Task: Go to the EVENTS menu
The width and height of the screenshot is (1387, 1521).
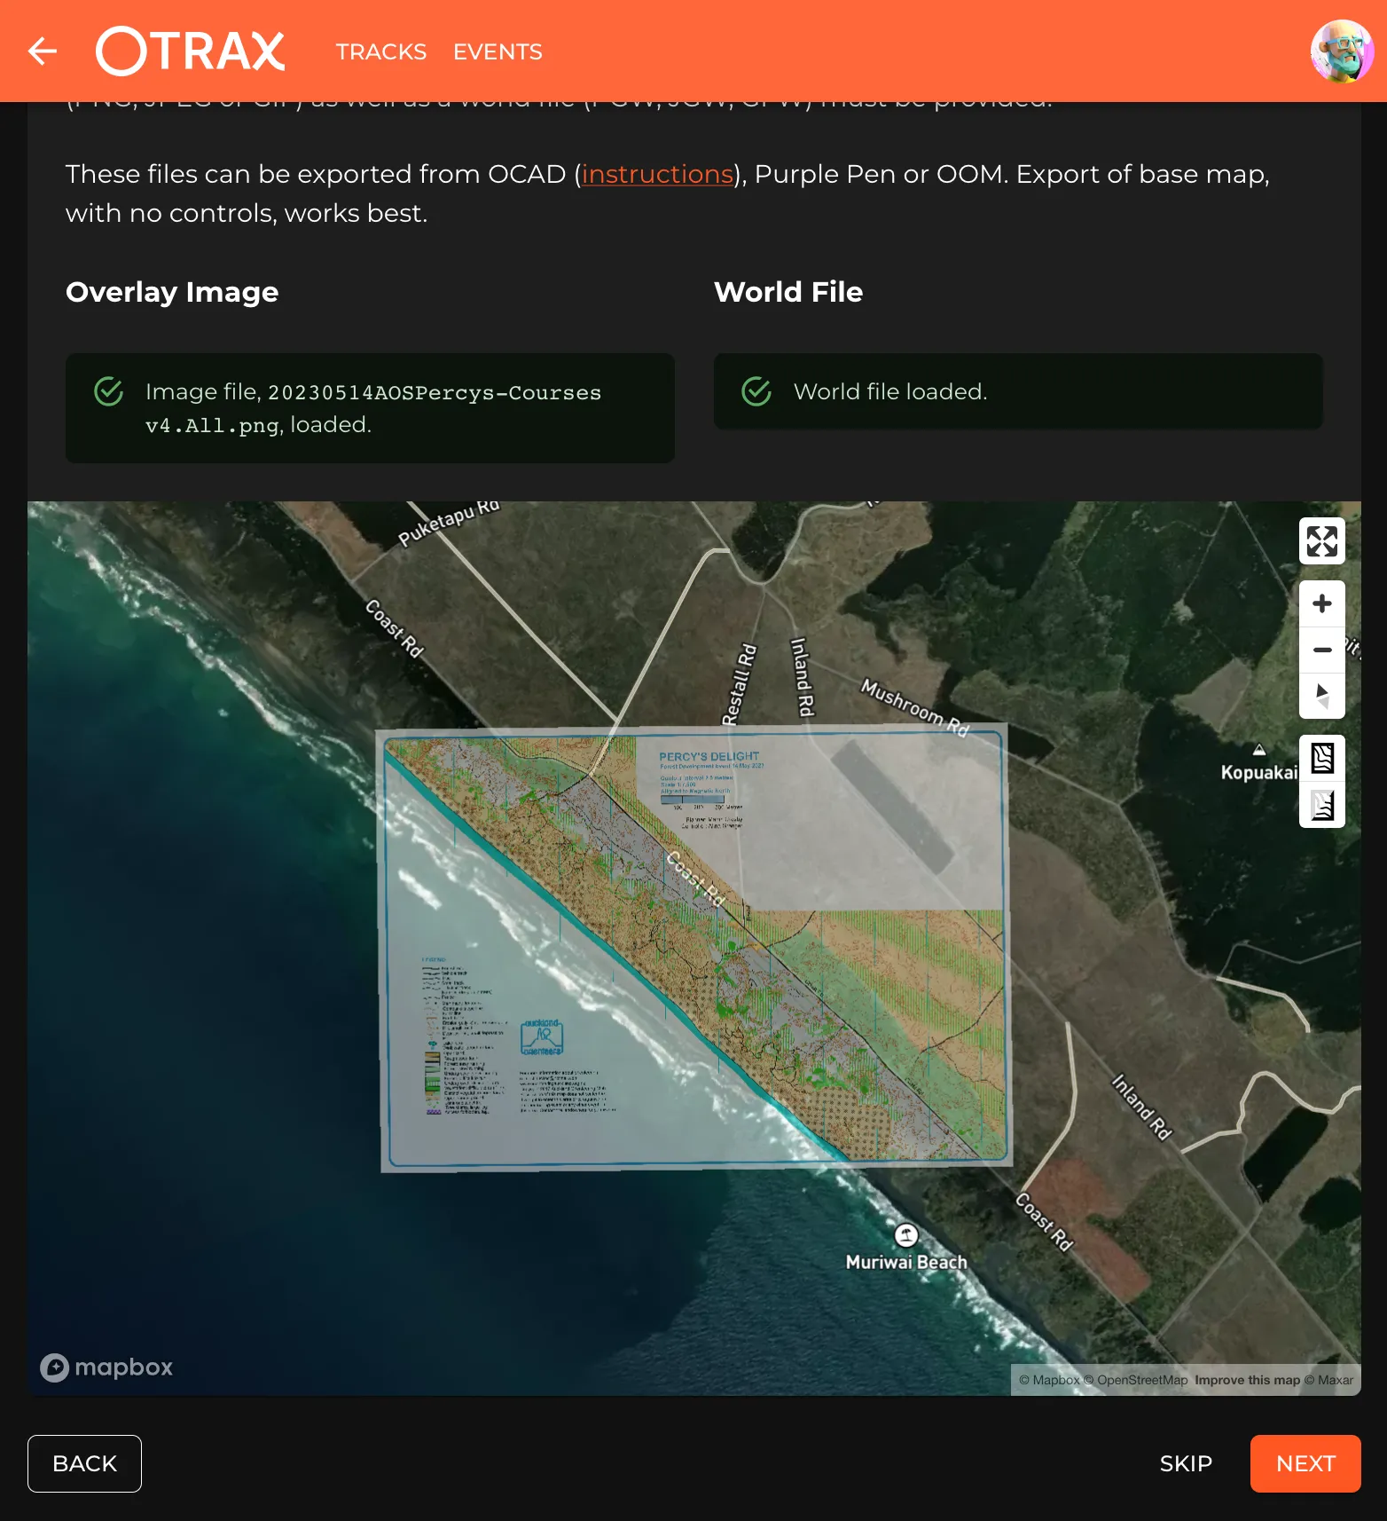Action: point(498,51)
